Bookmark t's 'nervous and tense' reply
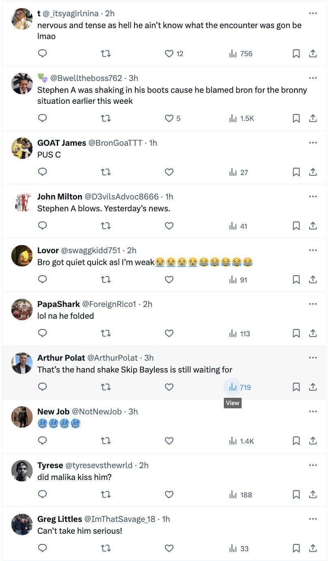The image size is (329, 561). click(296, 53)
